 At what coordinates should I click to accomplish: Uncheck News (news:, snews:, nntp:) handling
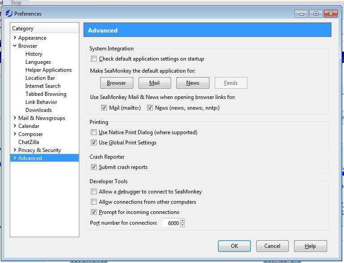pos(150,108)
